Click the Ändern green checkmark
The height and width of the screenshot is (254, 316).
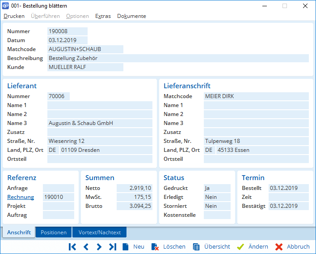tap(240, 247)
